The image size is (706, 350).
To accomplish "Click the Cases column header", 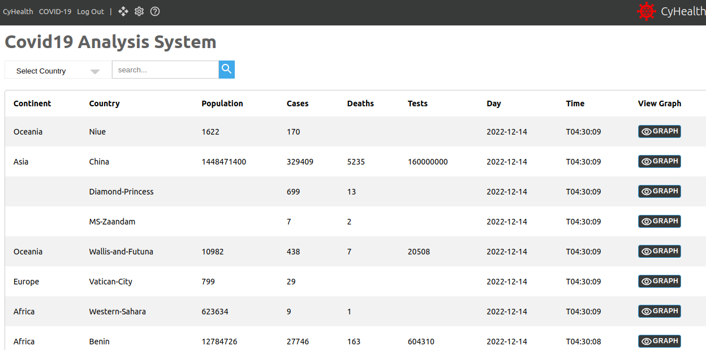I will [298, 103].
